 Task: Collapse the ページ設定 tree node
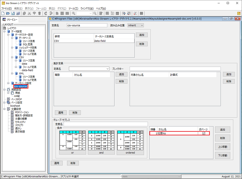pos(5,103)
